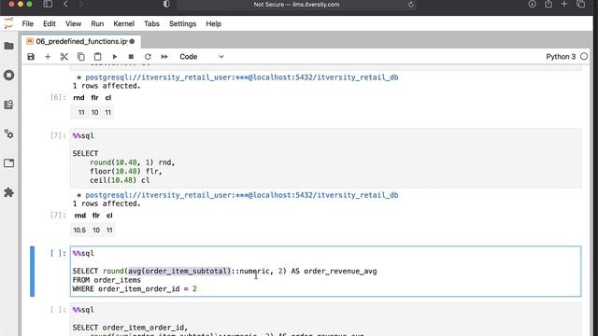Click the kernel status circle indicator
598x336 pixels.
click(x=584, y=56)
